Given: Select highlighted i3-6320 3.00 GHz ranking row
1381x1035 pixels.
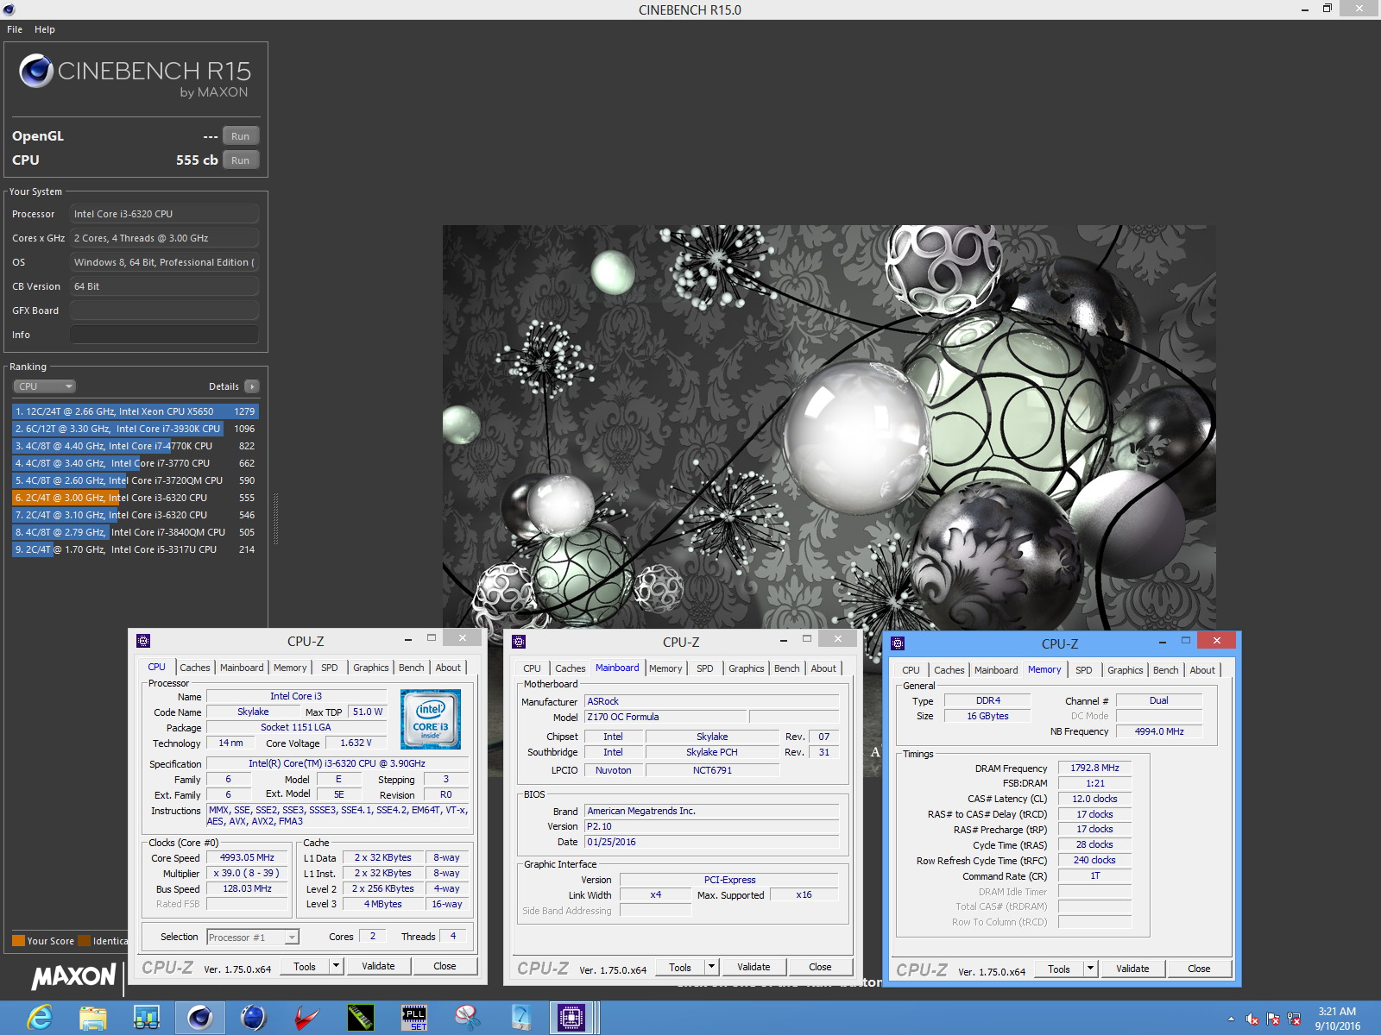Looking at the screenshot, I should tap(135, 498).
